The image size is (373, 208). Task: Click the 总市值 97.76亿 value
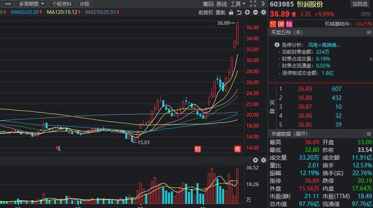(x=309, y=204)
